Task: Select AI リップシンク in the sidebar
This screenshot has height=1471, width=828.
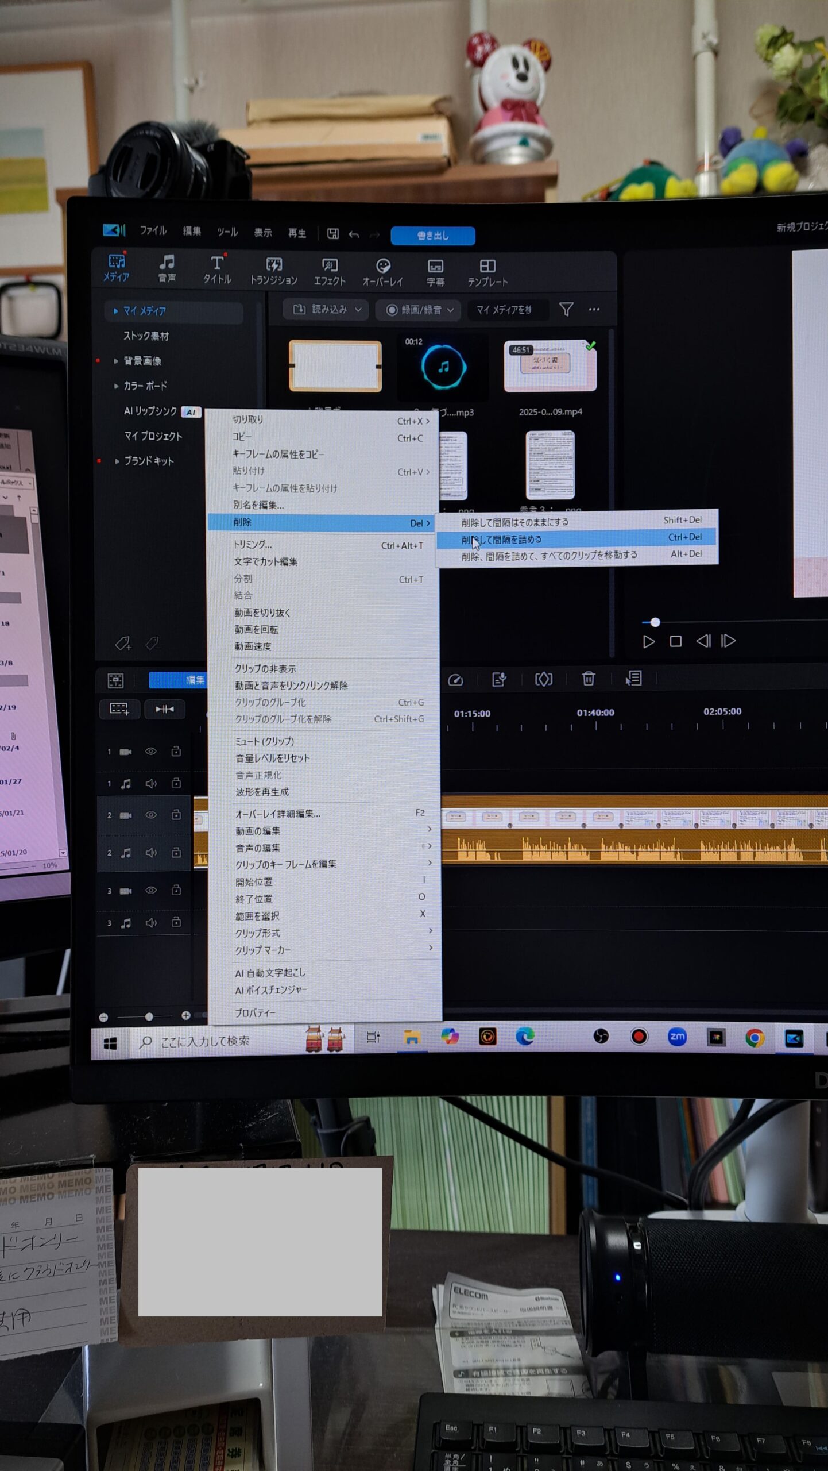Action: coord(150,411)
